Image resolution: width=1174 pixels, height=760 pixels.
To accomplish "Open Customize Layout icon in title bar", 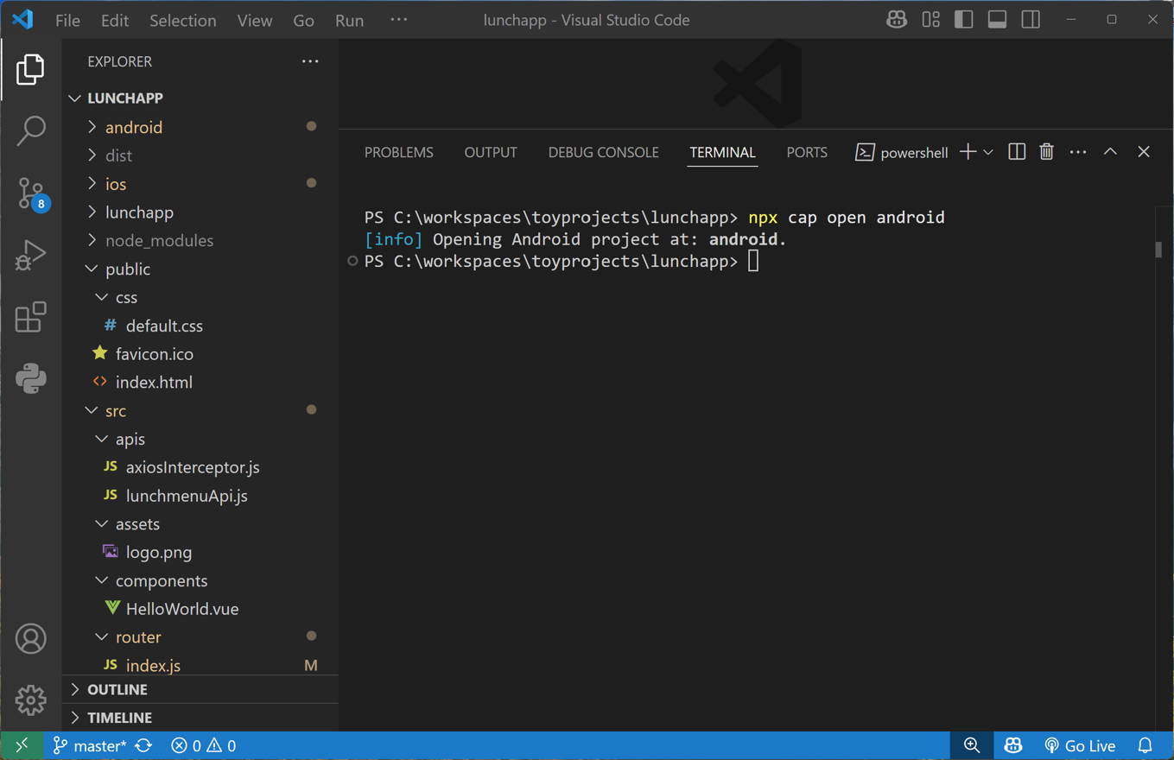I will tap(930, 20).
